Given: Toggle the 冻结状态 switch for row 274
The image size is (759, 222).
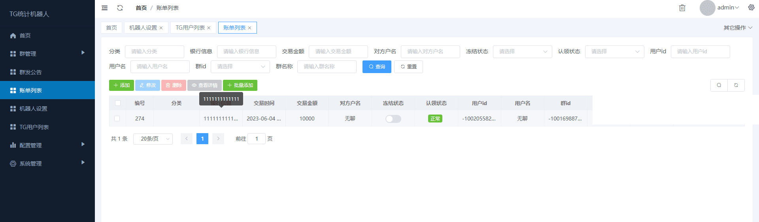Looking at the screenshot, I should point(393,119).
